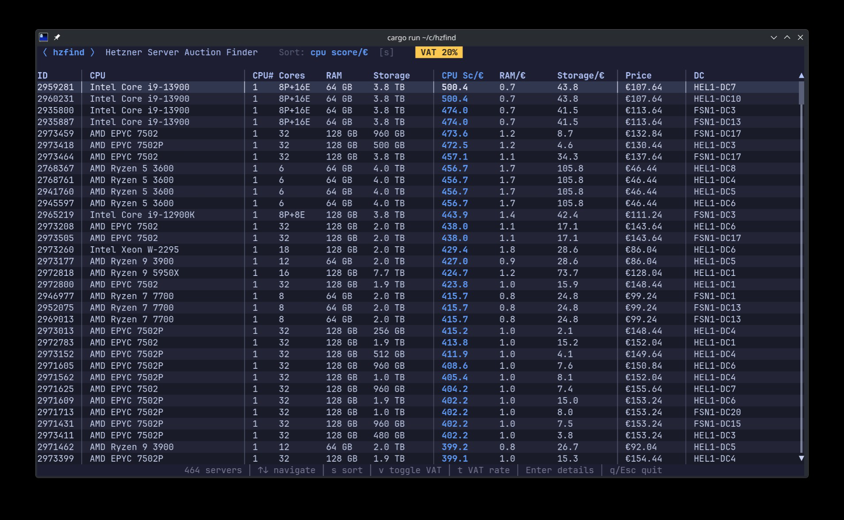Select Ryzen 5 3600 row 2941760
The height and width of the screenshot is (520, 844).
(x=418, y=191)
